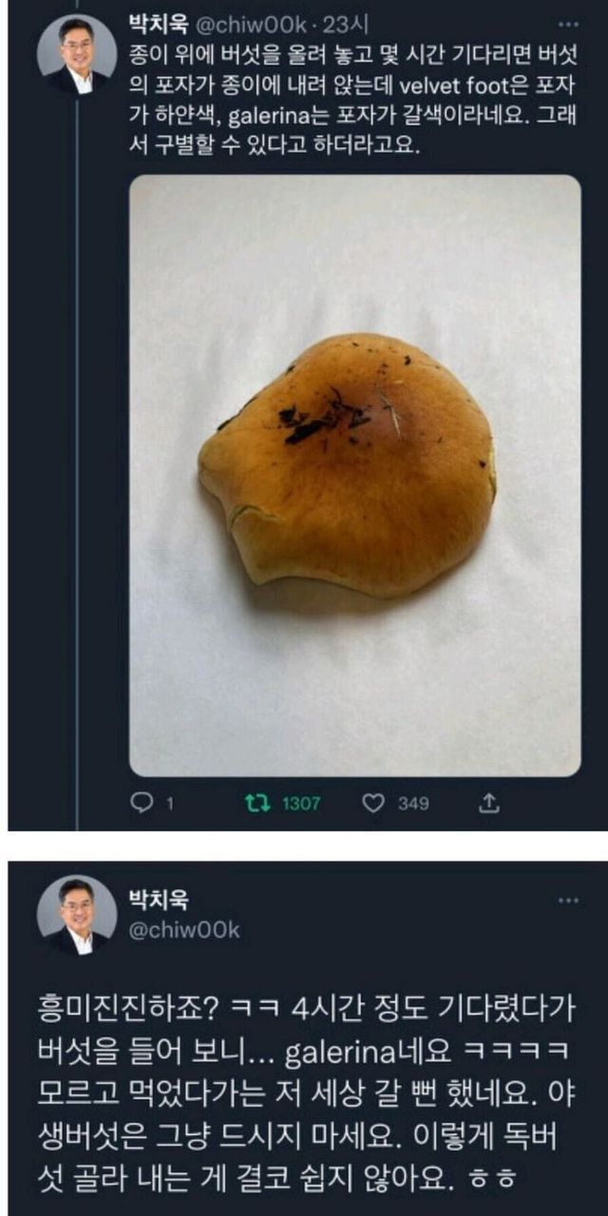Click the reply speech bubble icon

pyautogui.click(x=142, y=804)
